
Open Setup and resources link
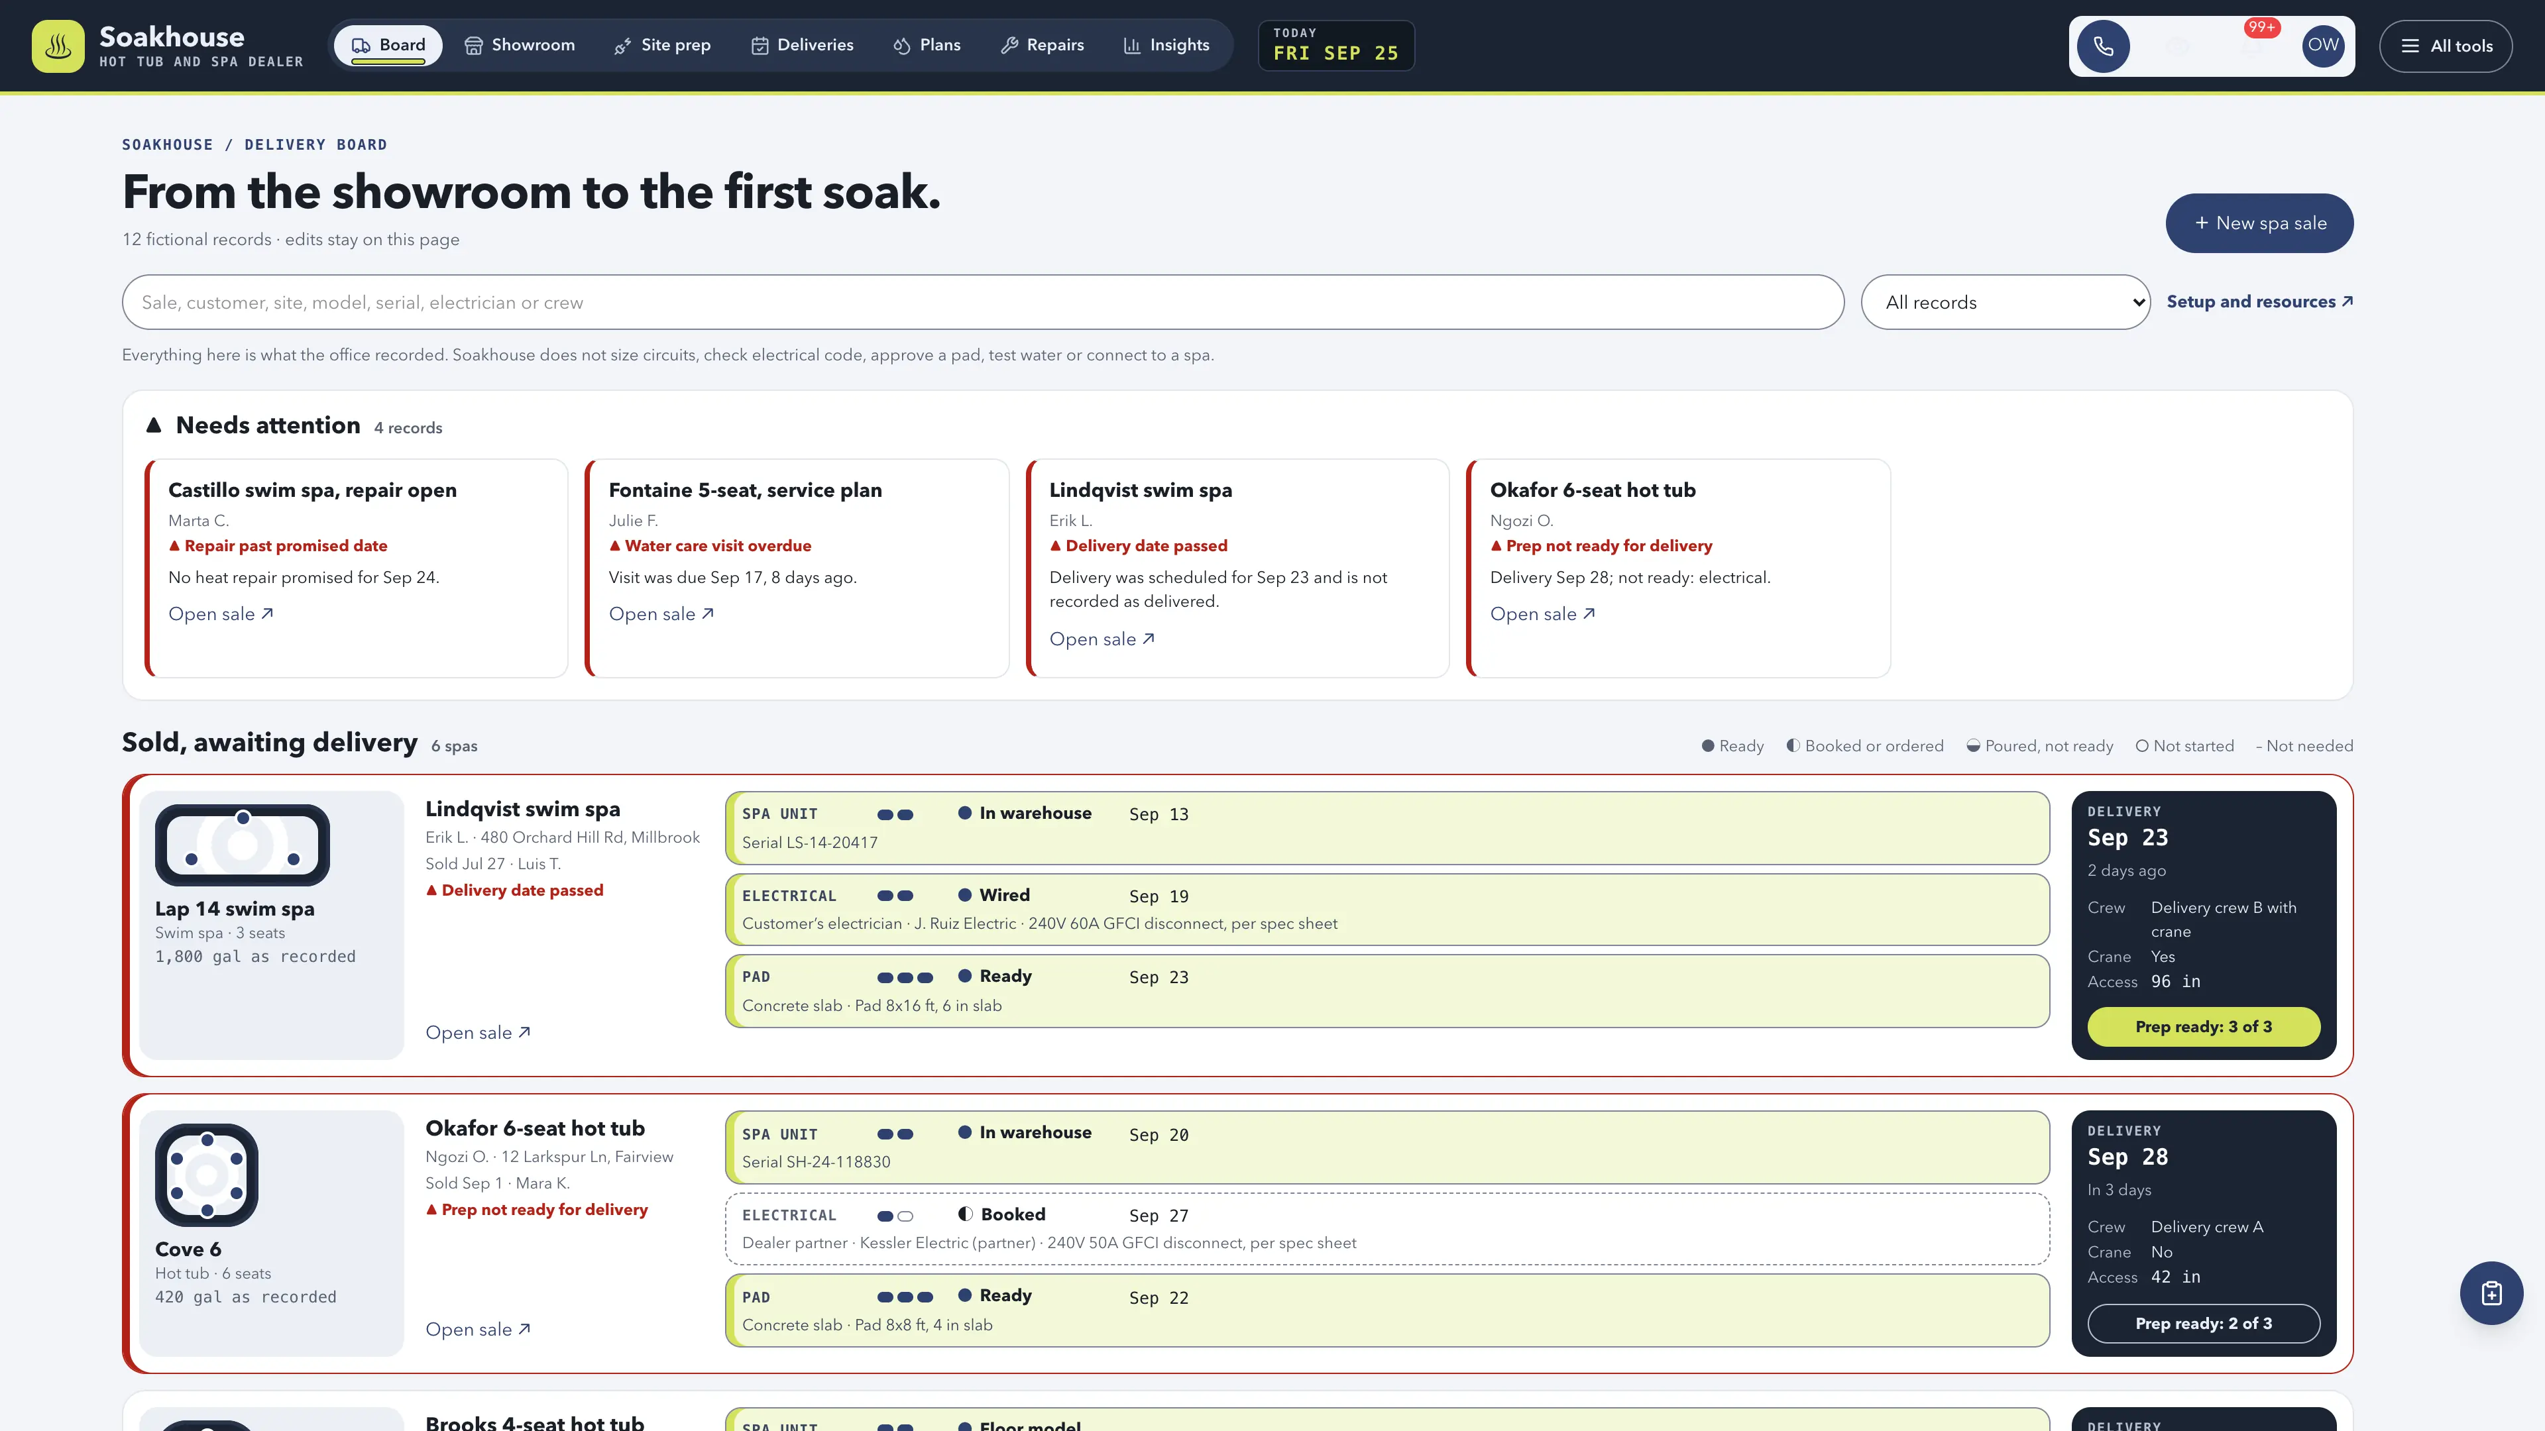click(x=2259, y=302)
